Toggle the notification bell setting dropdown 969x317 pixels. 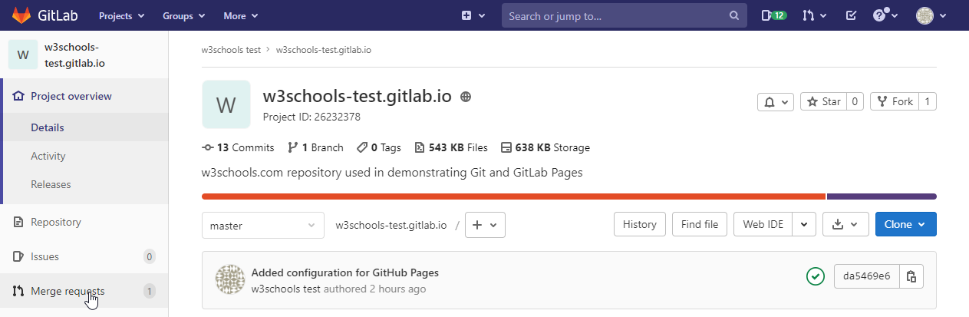[776, 101]
